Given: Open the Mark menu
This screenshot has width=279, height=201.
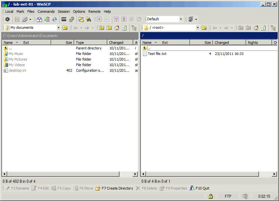Looking at the screenshot, I should pyautogui.click(x=20, y=11).
